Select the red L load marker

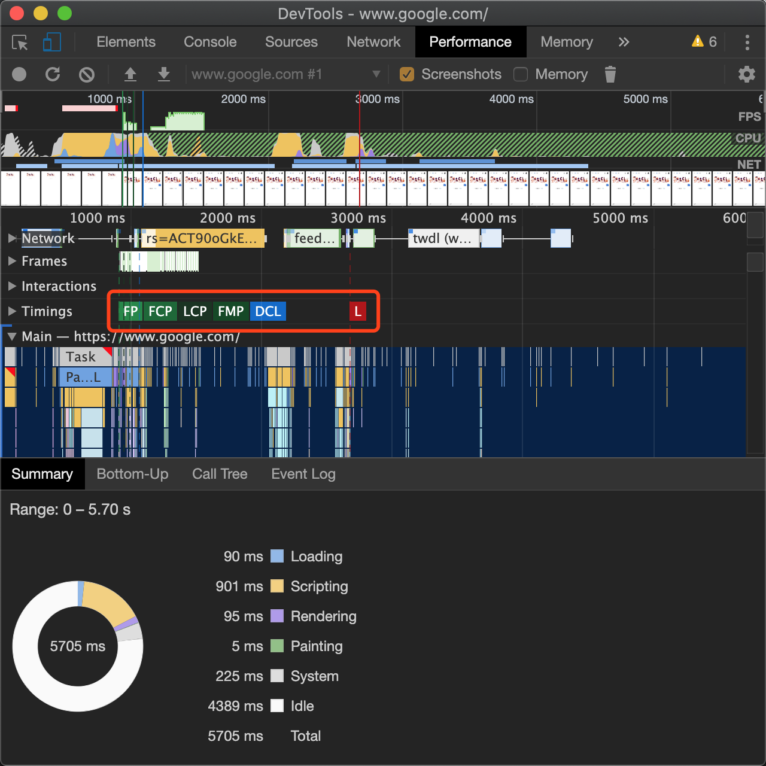pyautogui.click(x=358, y=311)
